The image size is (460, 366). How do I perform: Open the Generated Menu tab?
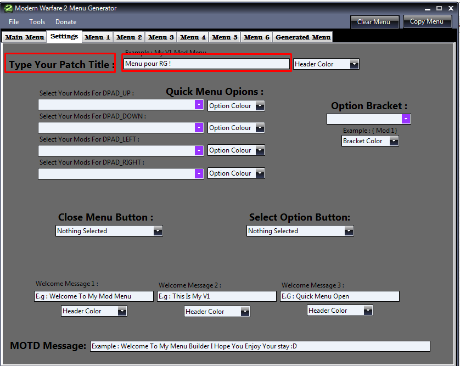click(303, 37)
